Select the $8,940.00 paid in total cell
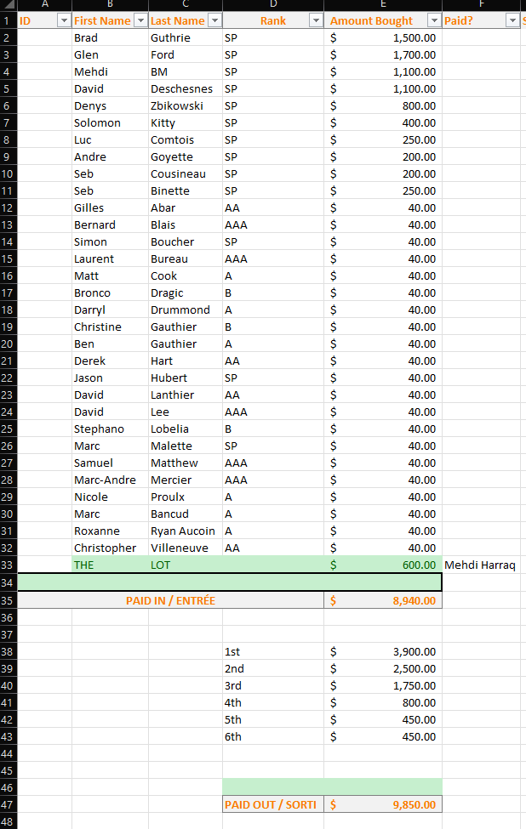 coord(383,600)
